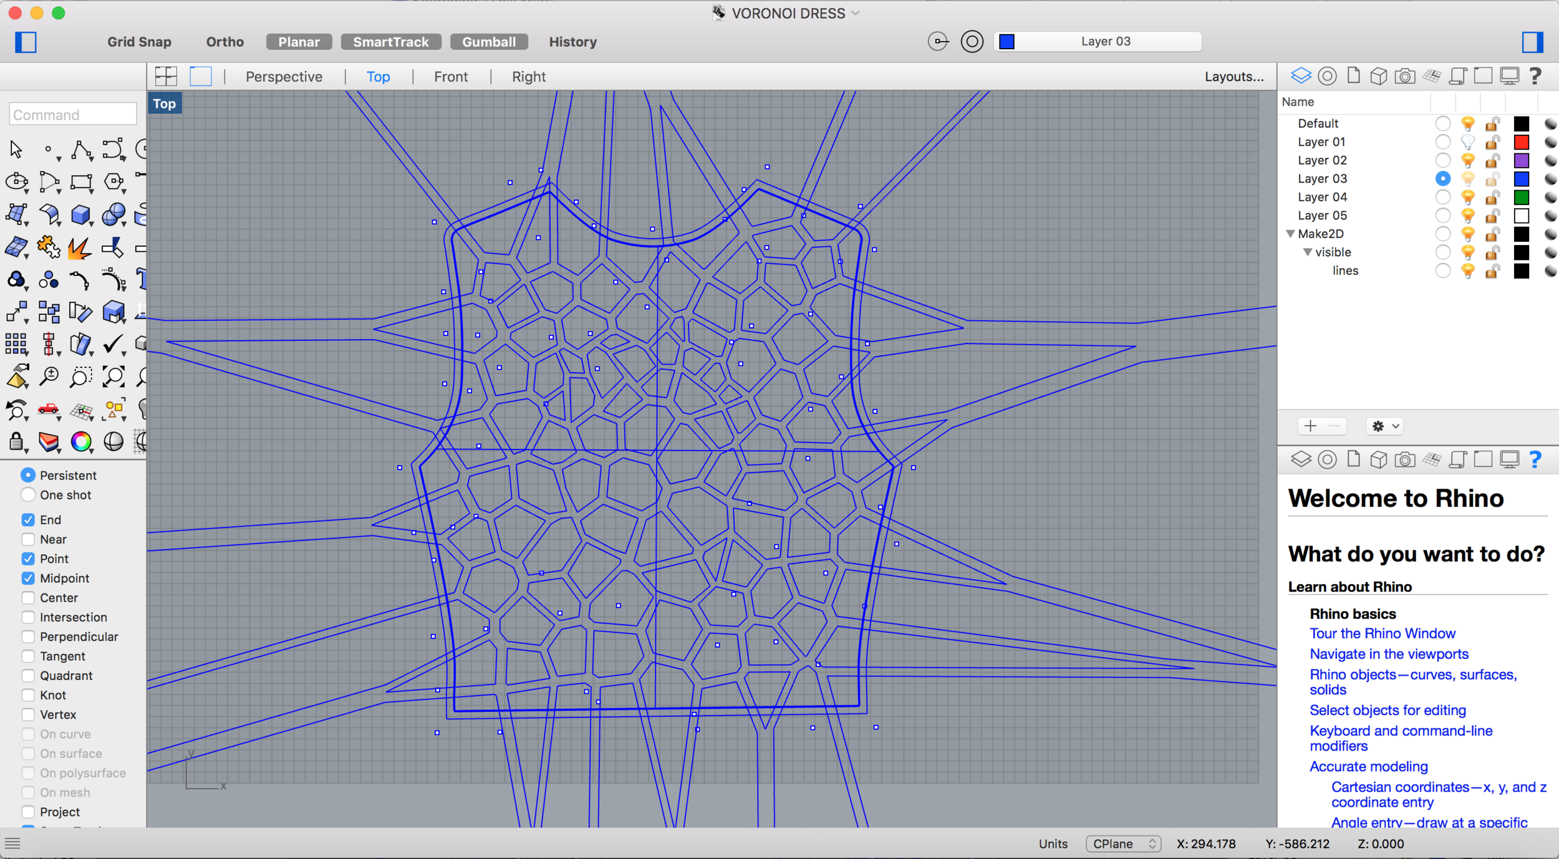The height and width of the screenshot is (859, 1559).
Task: Open Navigate in the viewports link
Action: coord(1389,654)
